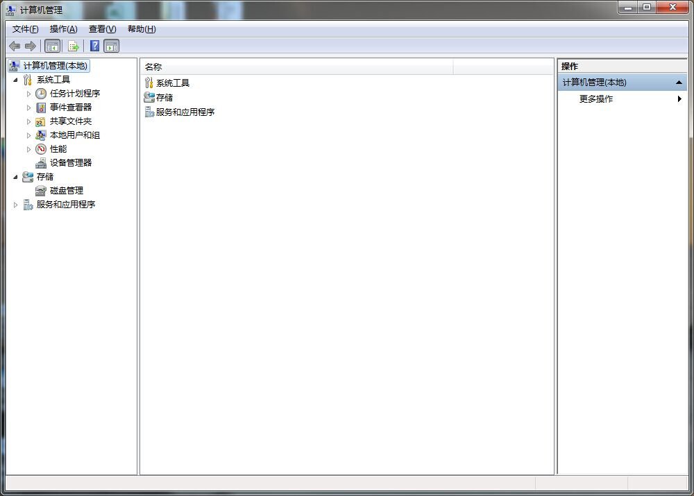Toggle the action pane visibility

click(x=112, y=46)
